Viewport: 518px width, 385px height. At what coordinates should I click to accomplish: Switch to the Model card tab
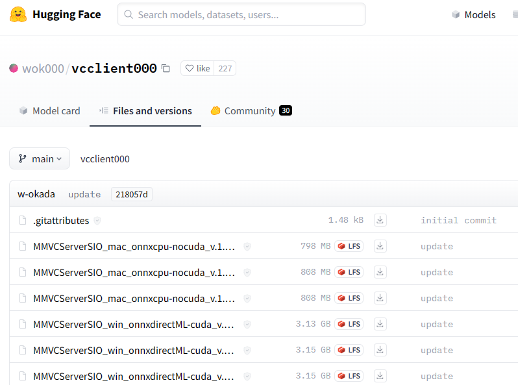click(x=49, y=111)
